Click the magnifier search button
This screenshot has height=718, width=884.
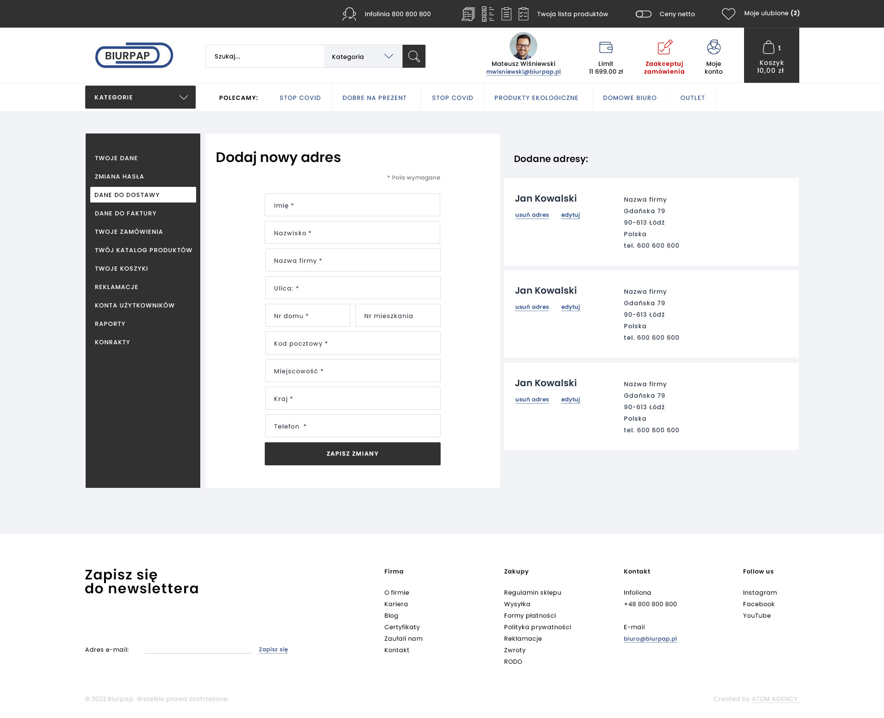click(414, 56)
